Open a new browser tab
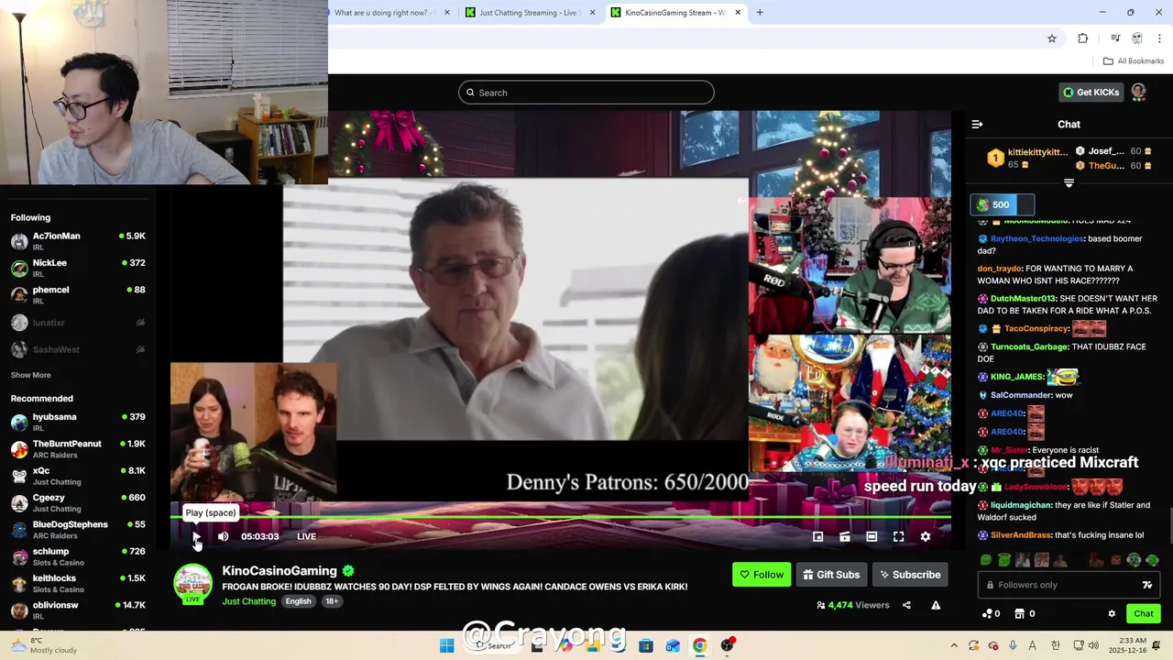The width and height of the screenshot is (1173, 660). [760, 13]
